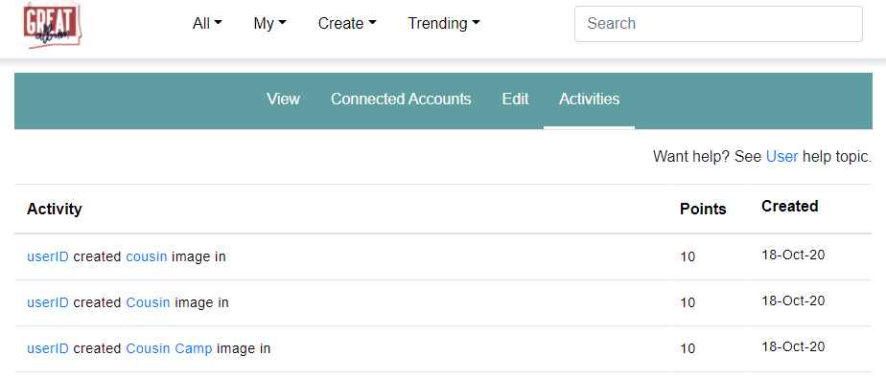Expand the Create dropdown menu

pos(347,24)
